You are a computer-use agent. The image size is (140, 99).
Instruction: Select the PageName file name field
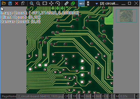[40, 96]
